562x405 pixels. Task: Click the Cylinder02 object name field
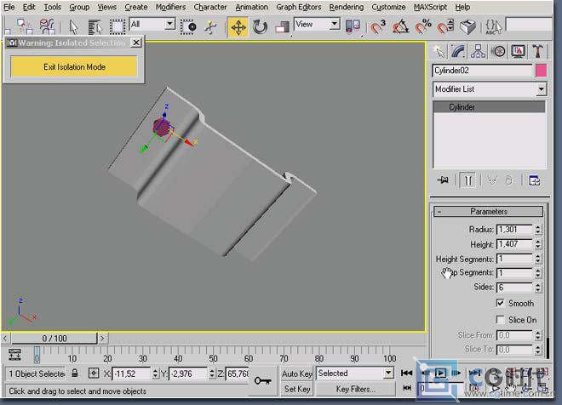pyautogui.click(x=483, y=71)
